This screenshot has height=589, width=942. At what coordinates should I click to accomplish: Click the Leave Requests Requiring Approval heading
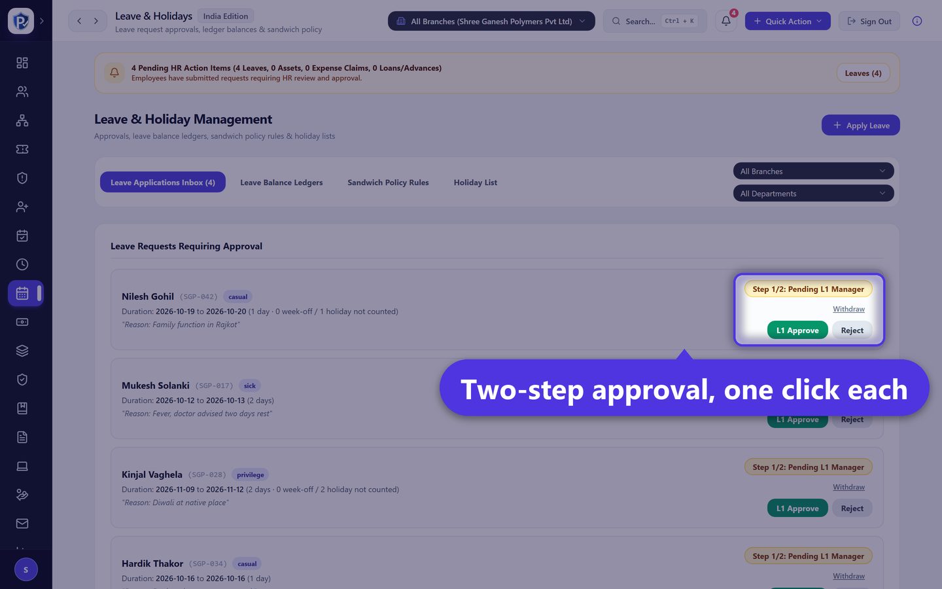(186, 246)
